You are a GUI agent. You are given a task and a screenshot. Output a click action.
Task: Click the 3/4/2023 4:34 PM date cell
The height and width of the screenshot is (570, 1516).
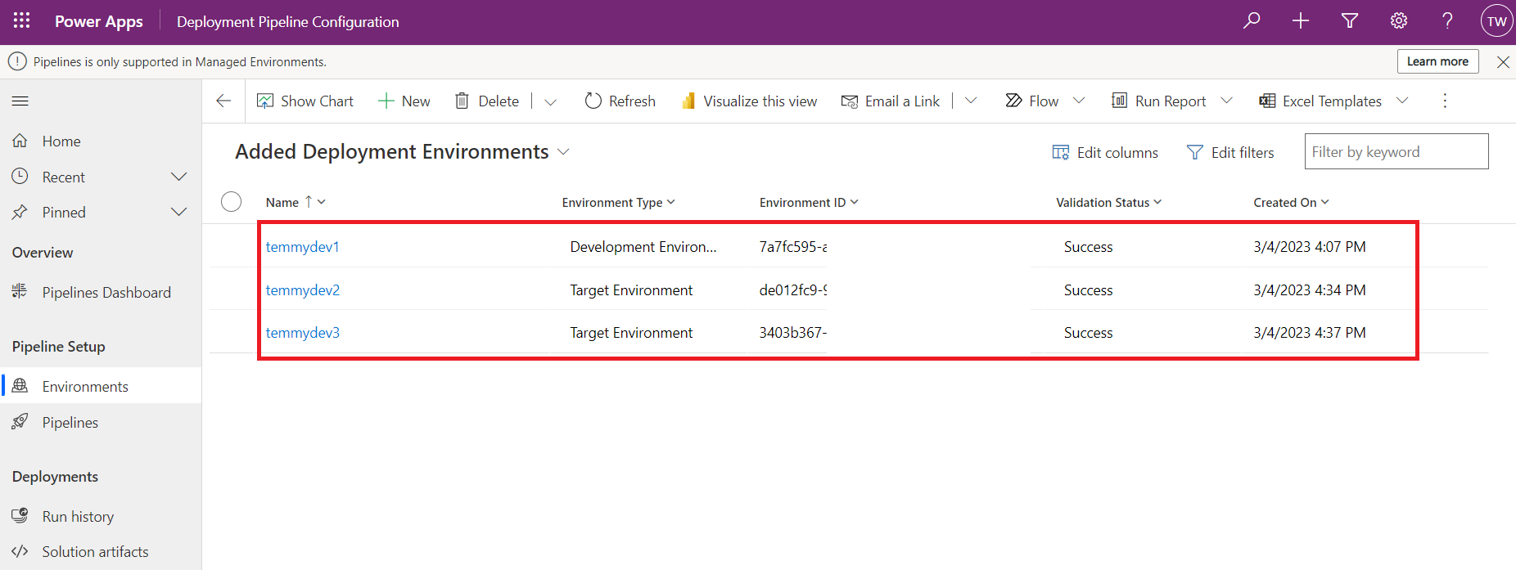point(1310,290)
